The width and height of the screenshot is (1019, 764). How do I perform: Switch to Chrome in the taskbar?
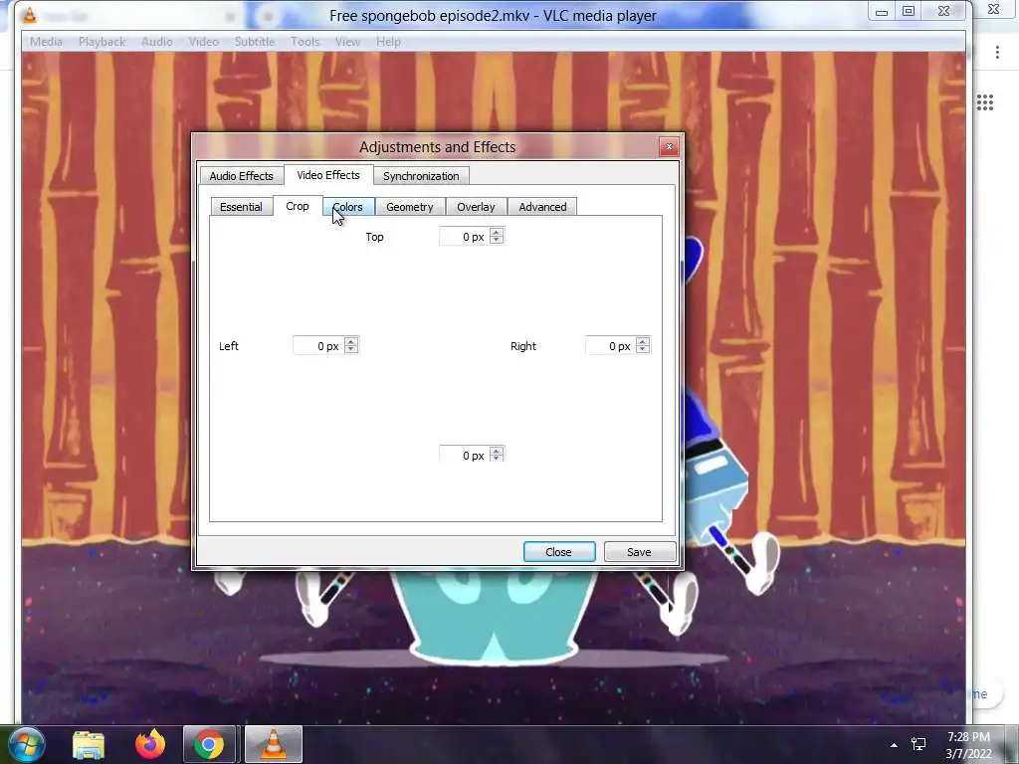pyautogui.click(x=209, y=744)
